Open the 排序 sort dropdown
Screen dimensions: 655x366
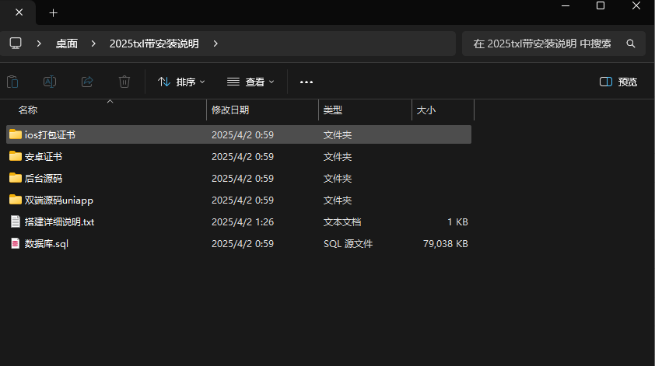pyautogui.click(x=181, y=82)
